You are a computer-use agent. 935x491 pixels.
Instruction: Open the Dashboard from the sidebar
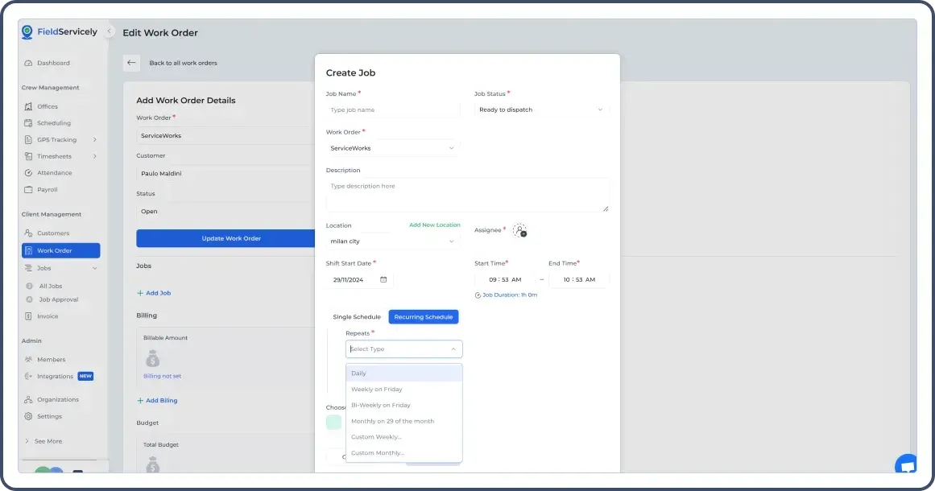coord(53,62)
